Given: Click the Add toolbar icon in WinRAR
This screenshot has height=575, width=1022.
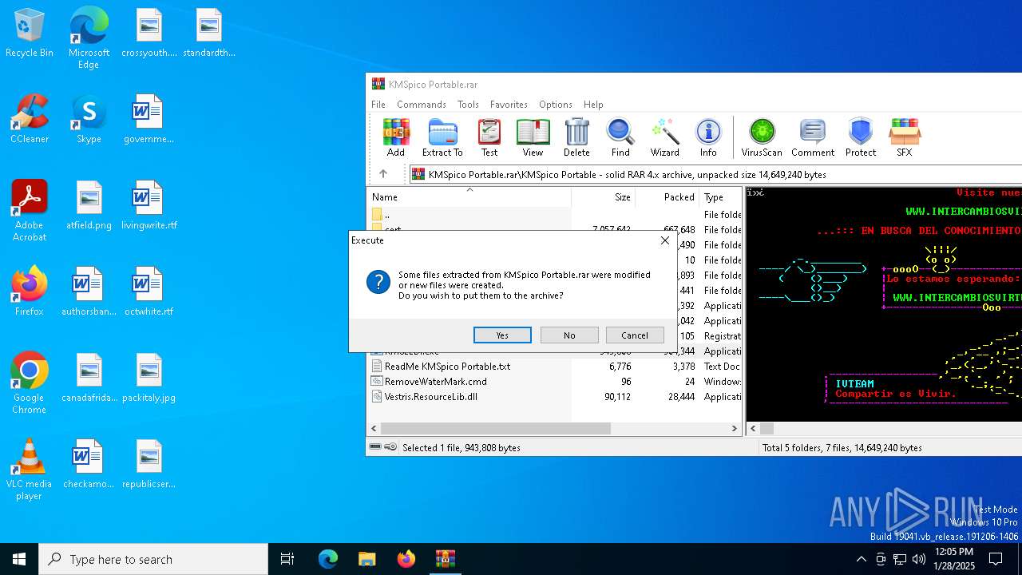Looking at the screenshot, I should [x=396, y=138].
